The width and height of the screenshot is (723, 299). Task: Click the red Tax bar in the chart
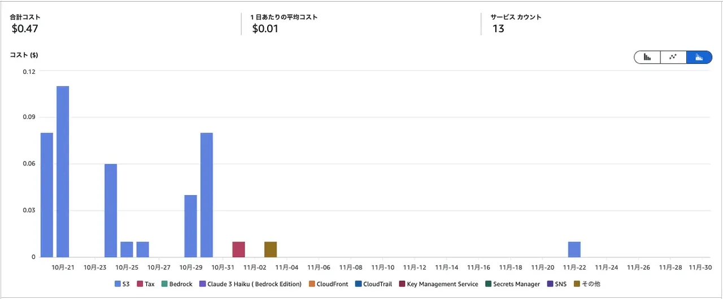tap(238, 249)
